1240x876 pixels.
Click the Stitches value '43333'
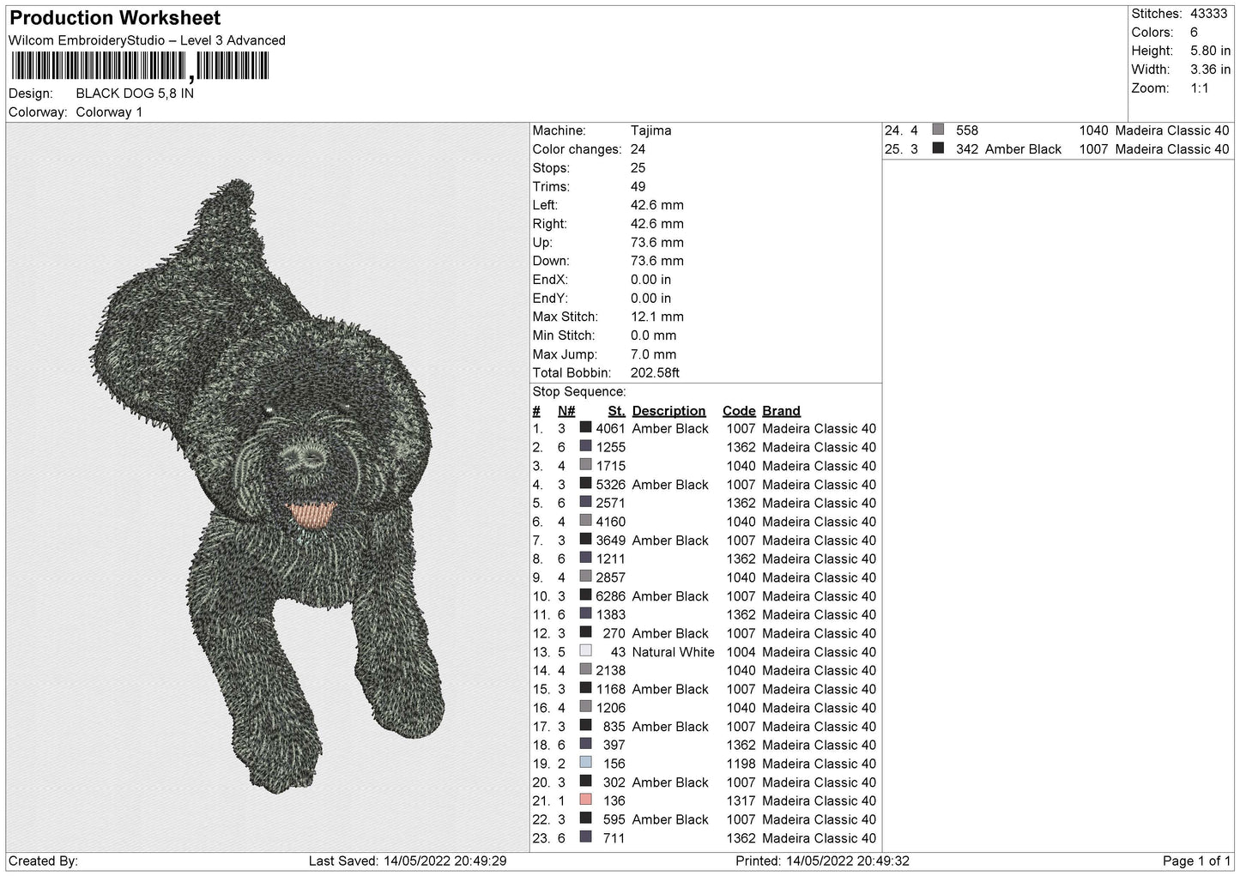(1210, 14)
